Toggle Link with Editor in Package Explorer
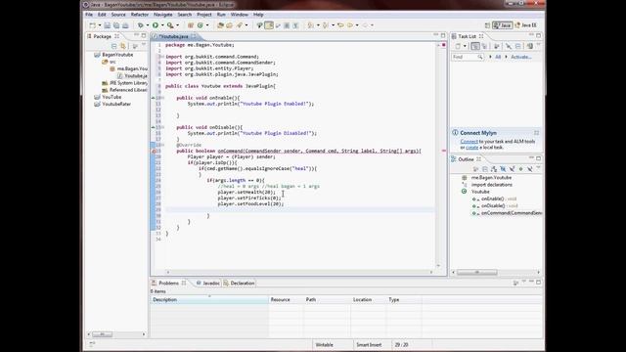Image resolution: width=626 pixels, height=352 pixels. [x=123, y=46]
